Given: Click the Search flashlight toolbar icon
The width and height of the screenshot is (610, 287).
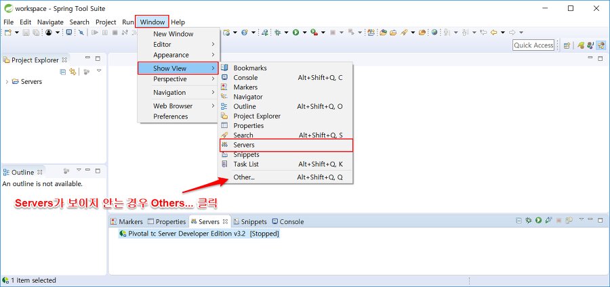Looking at the screenshot, I should pos(403,32).
